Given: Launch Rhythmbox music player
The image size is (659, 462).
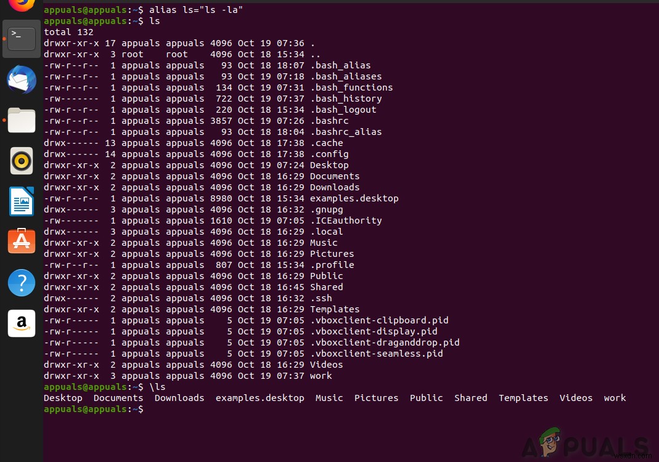Looking at the screenshot, I should point(22,160).
